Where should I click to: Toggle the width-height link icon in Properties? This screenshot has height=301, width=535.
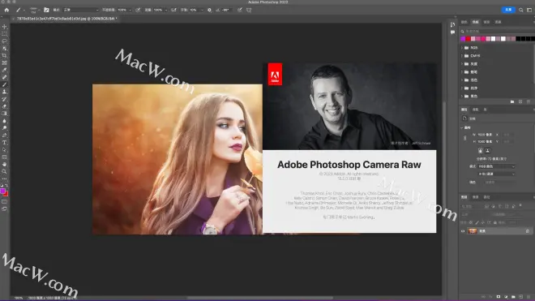(464, 138)
